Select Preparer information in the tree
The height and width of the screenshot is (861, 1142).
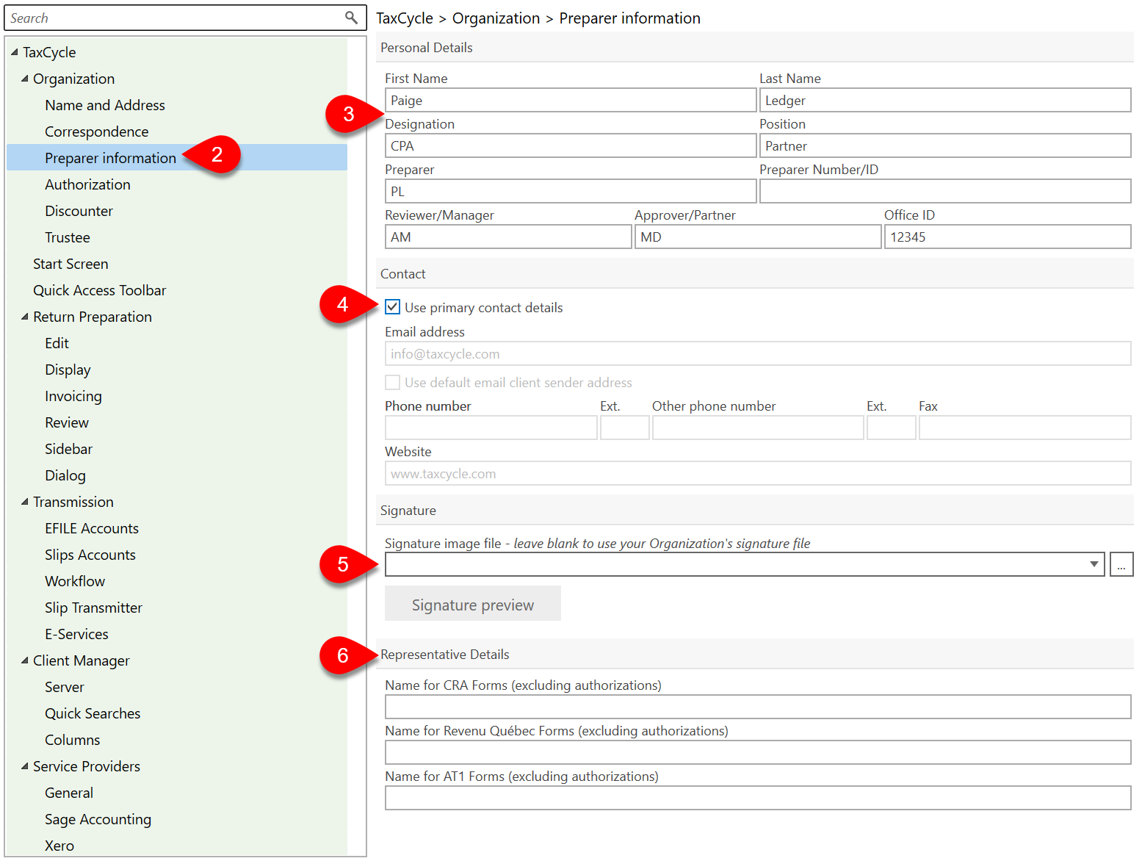click(x=111, y=158)
